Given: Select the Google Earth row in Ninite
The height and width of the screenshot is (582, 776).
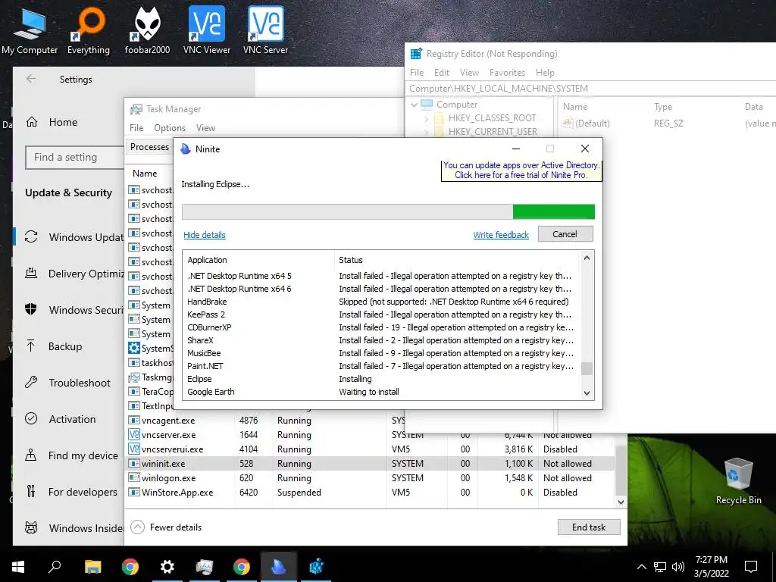Looking at the screenshot, I should point(381,392).
